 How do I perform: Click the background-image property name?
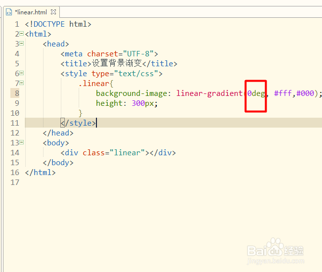click(132, 93)
